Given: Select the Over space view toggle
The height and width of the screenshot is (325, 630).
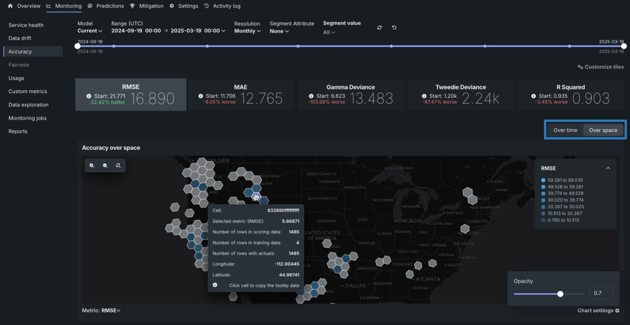Looking at the screenshot, I should pos(603,130).
